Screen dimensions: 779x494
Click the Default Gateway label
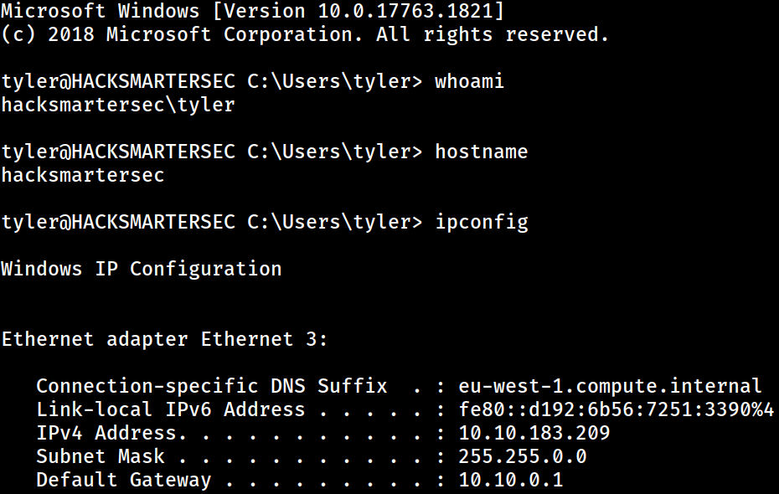[x=124, y=480]
